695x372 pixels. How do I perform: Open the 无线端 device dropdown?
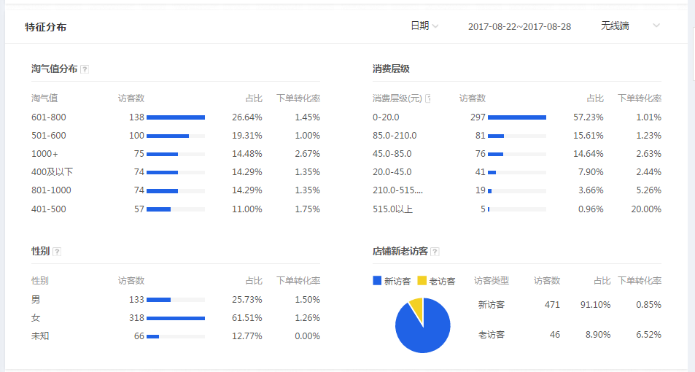coord(630,26)
